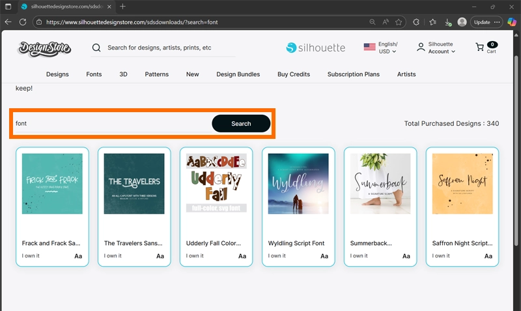Click the Aa icon on Frack and Frack card
This screenshot has width=521, height=311.
[x=78, y=256]
